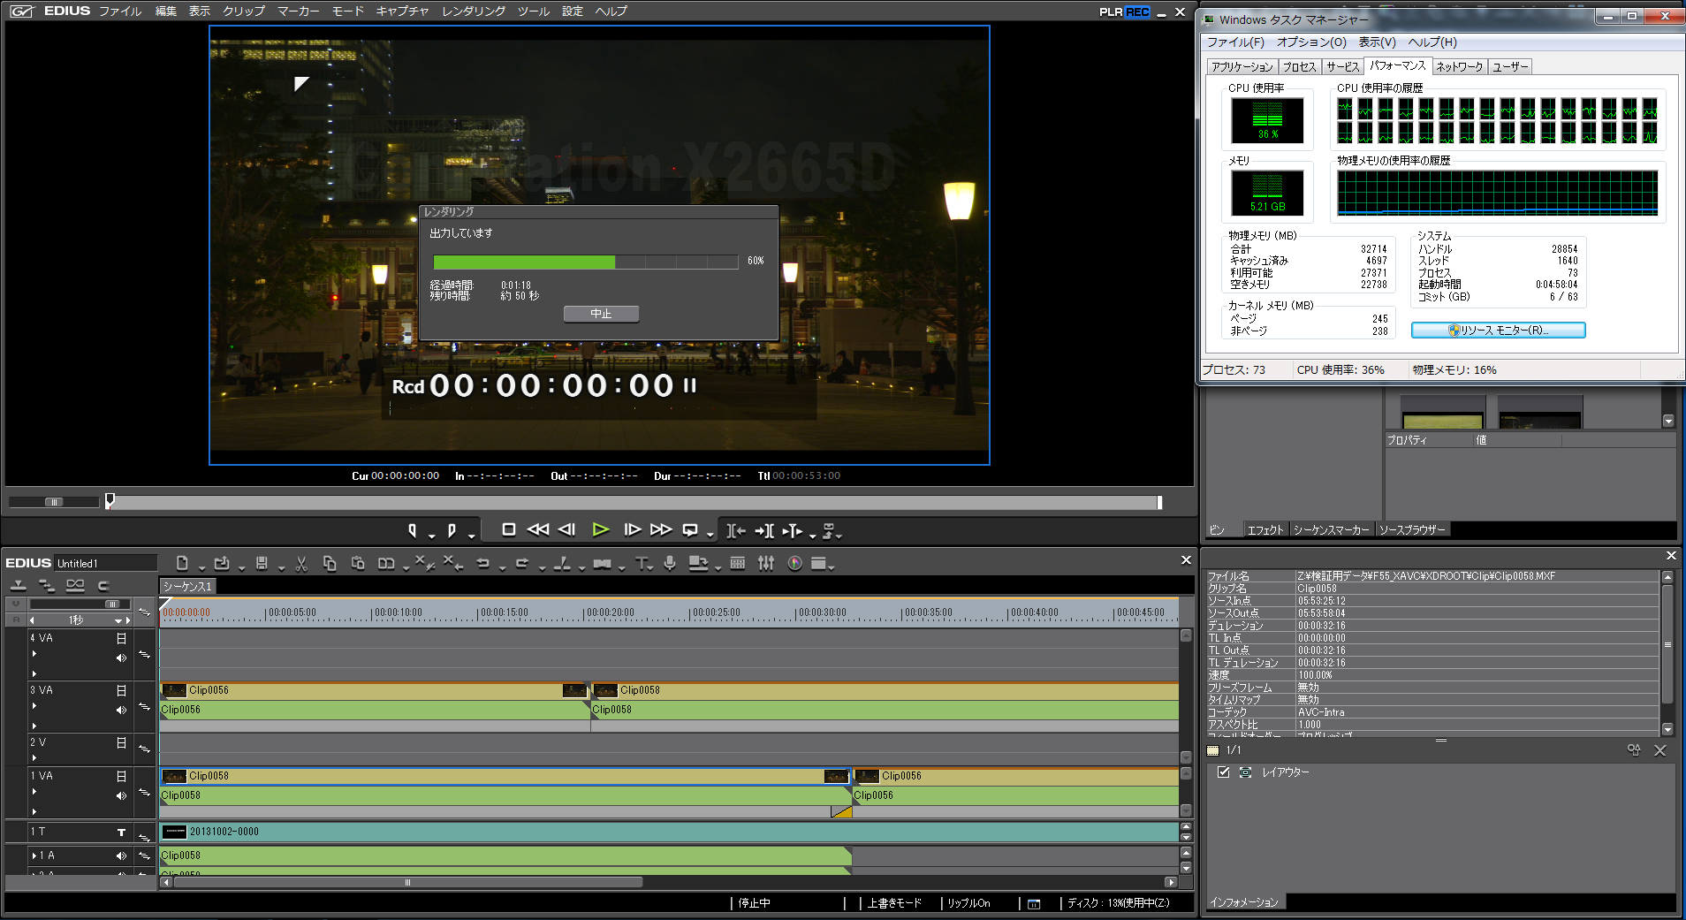Click the Set In point icon
This screenshot has width=1686, height=920.
pos(413,530)
